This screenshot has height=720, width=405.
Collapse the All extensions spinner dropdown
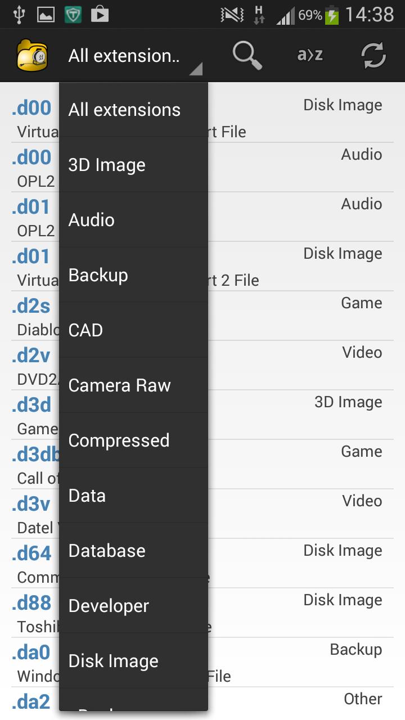[x=134, y=56]
